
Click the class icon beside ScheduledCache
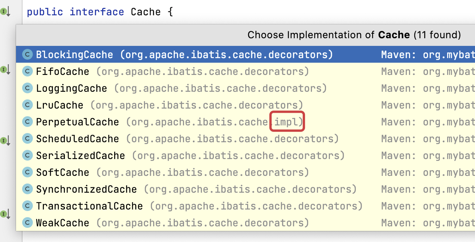27,139
